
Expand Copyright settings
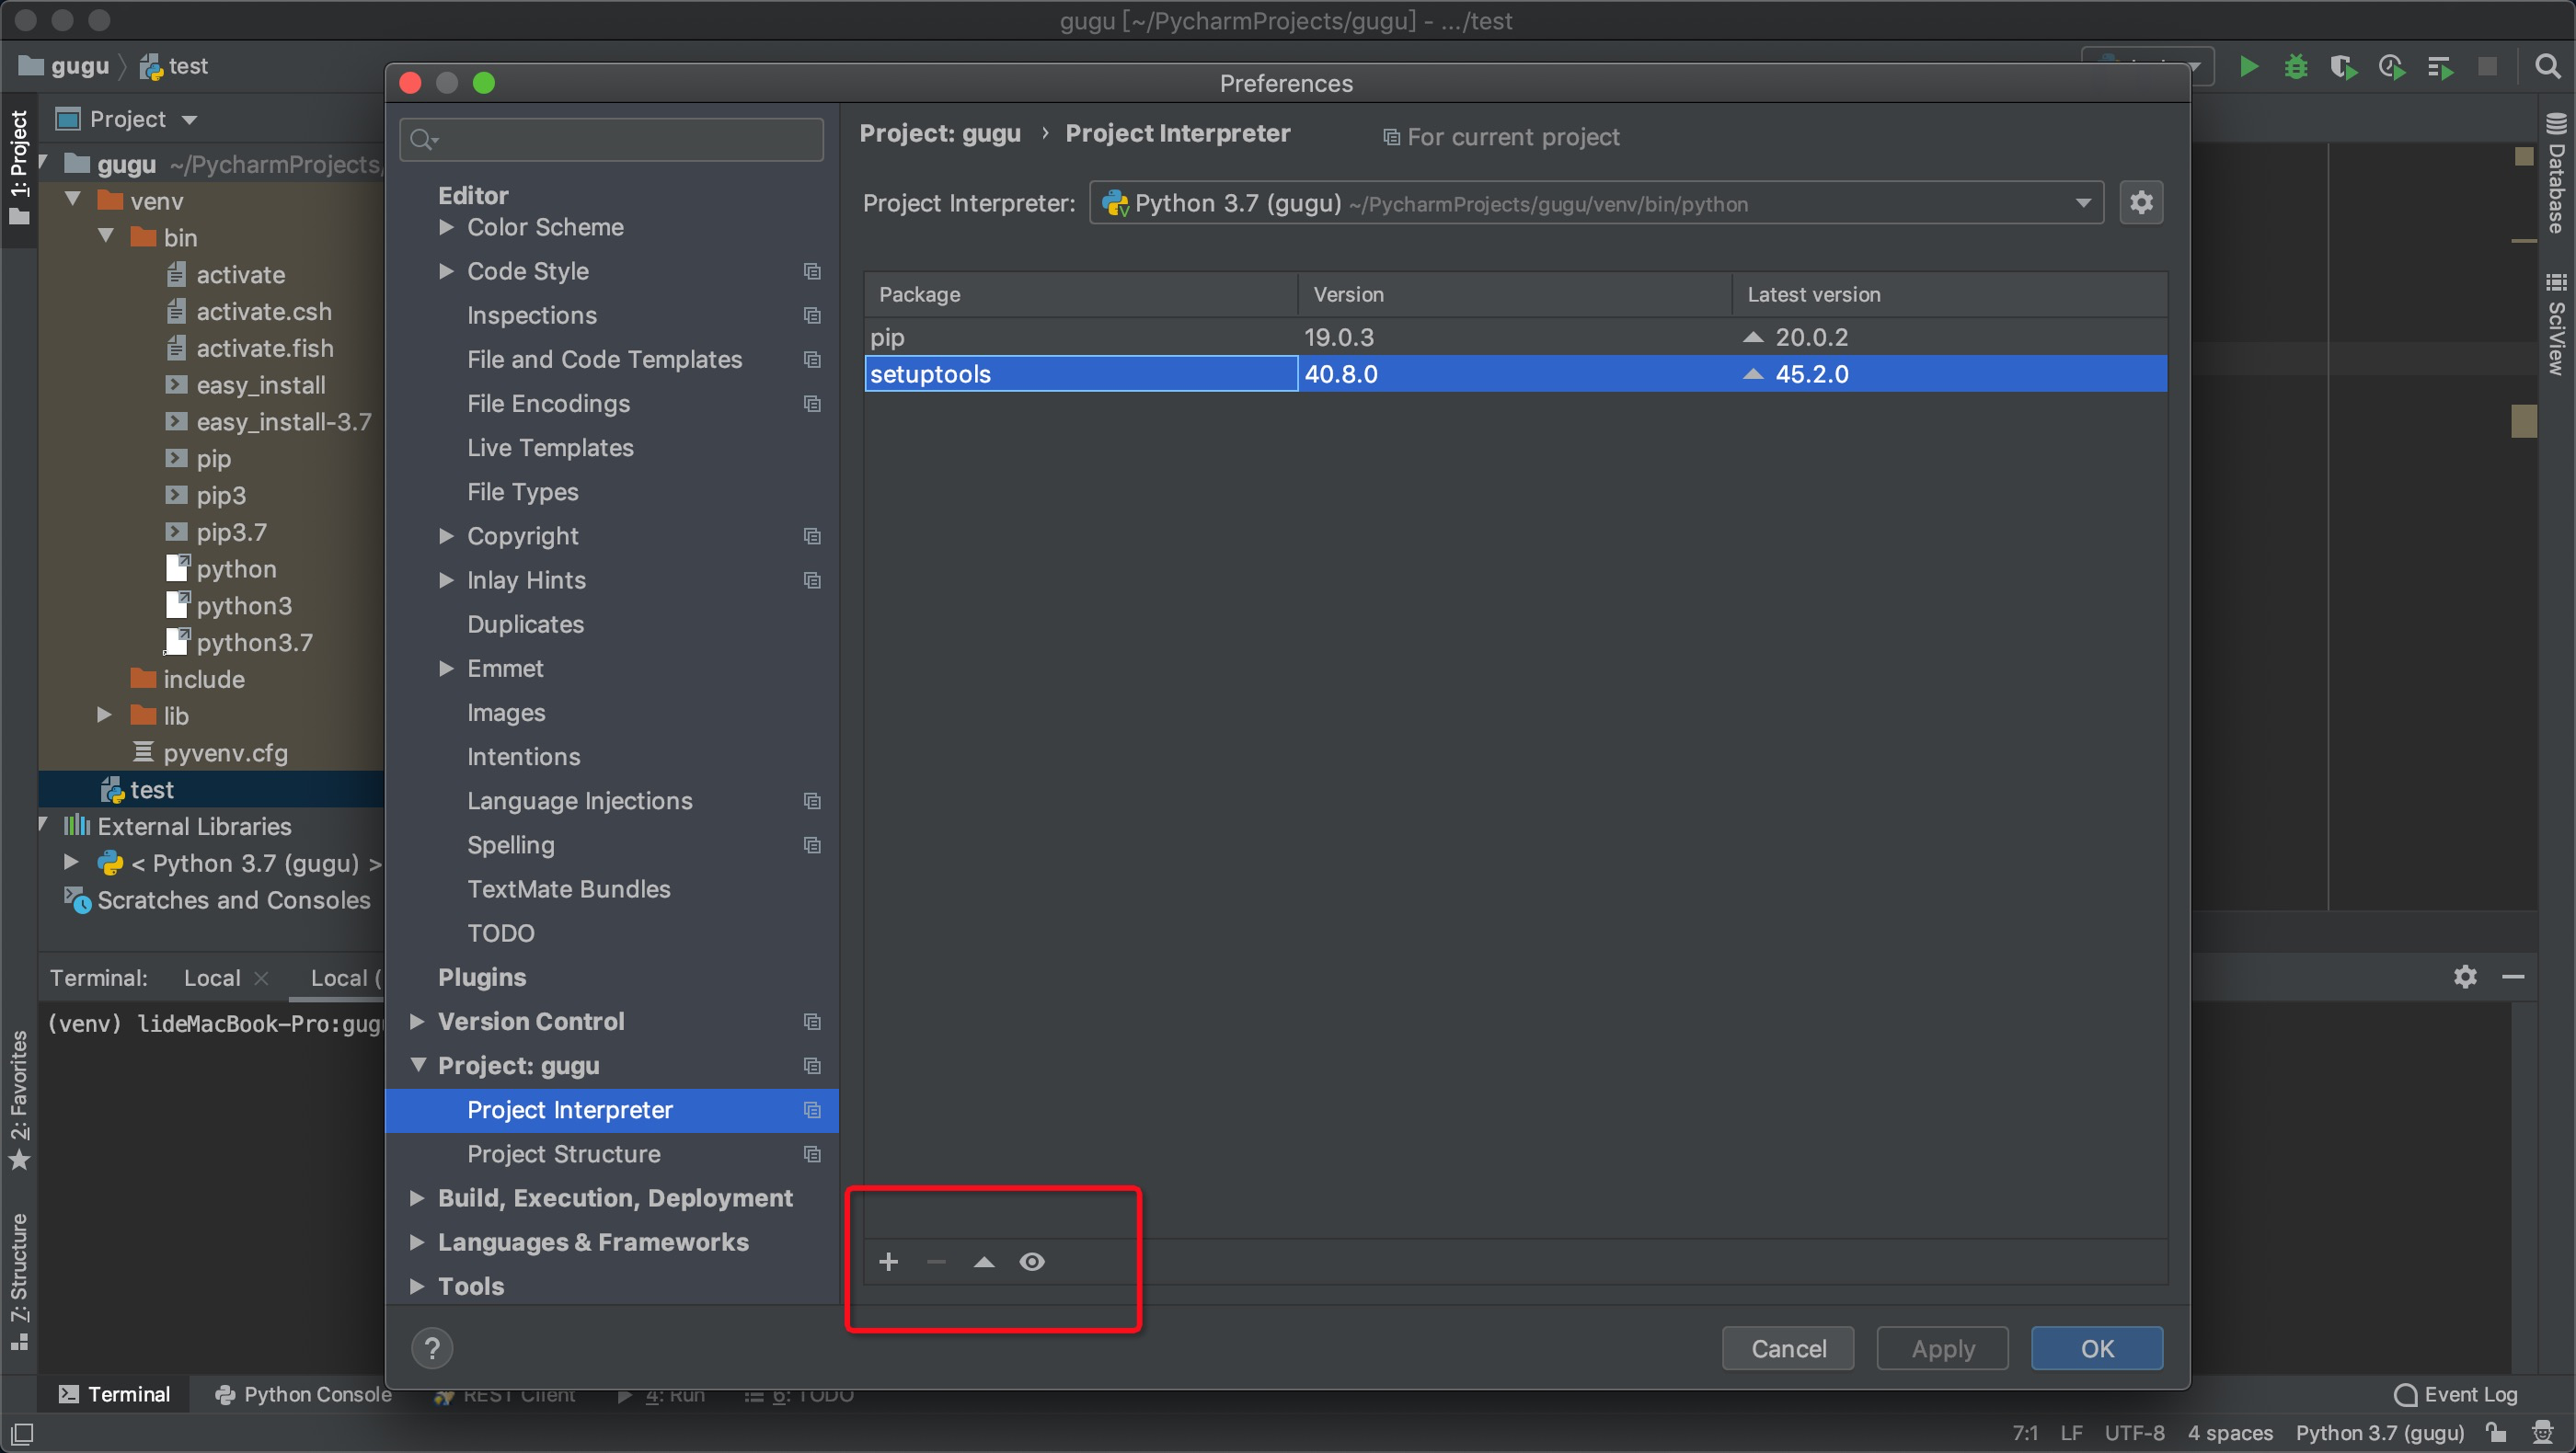tap(446, 537)
